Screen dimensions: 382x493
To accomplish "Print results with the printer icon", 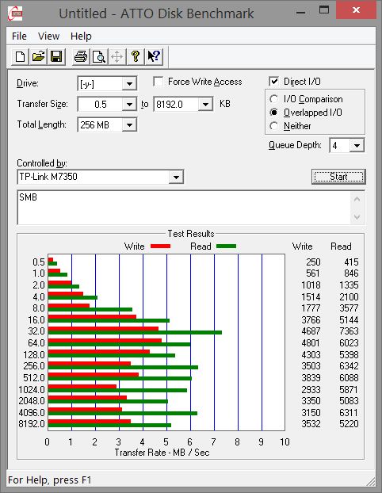I will coord(81,57).
